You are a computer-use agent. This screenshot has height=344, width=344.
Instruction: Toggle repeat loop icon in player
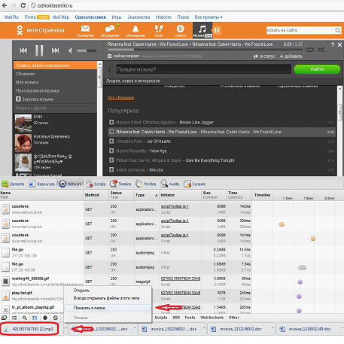coord(310,50)
